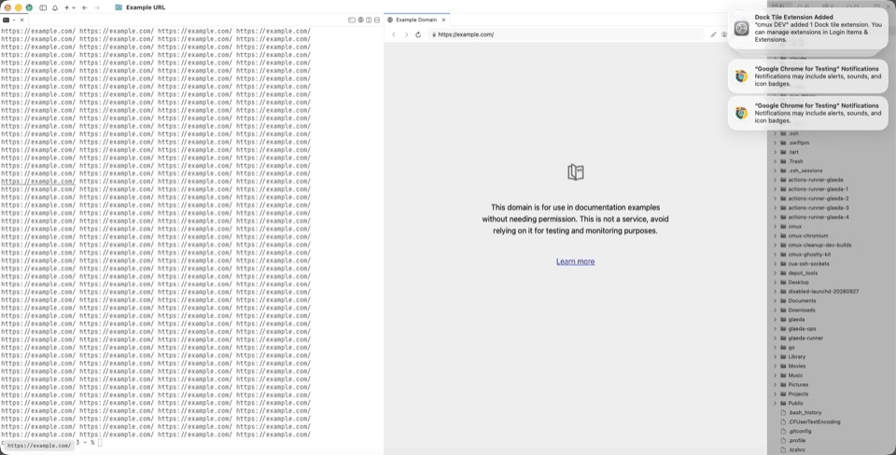The width and height of the screenshot is (896, 455).
Task: Click browser forward chevron
Action: pos(406,34)
